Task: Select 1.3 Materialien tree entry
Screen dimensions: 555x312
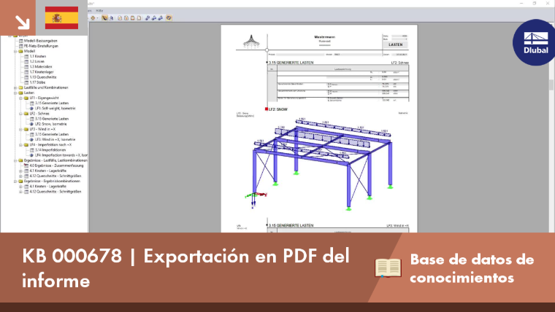Action: pos(41,67)
